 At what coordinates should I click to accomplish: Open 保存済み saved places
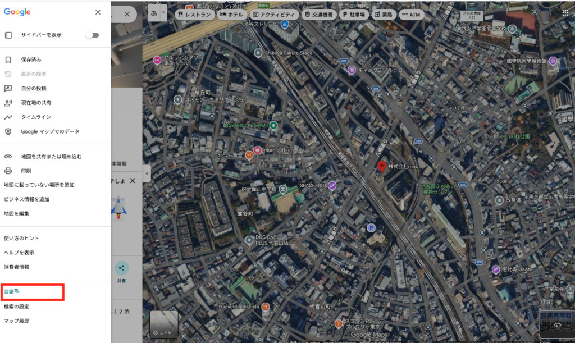tap(31, 60)
